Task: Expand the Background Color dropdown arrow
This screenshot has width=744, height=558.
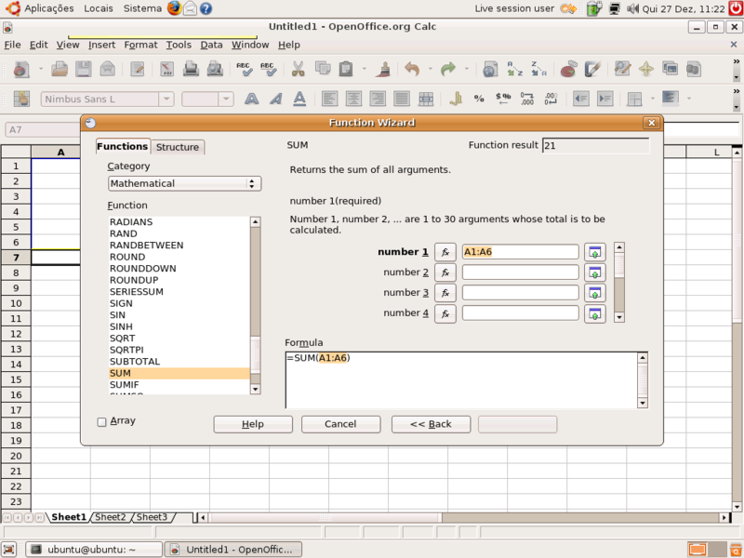Action: [688, 99]
